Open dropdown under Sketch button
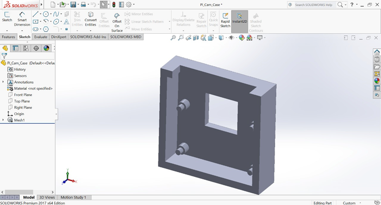 (x=7, y=30)
